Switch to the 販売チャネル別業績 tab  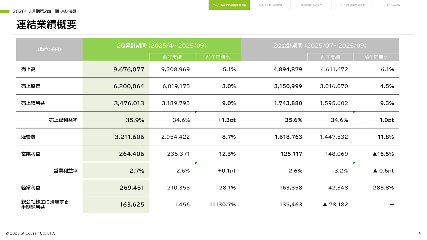click(x=270, y=5)
